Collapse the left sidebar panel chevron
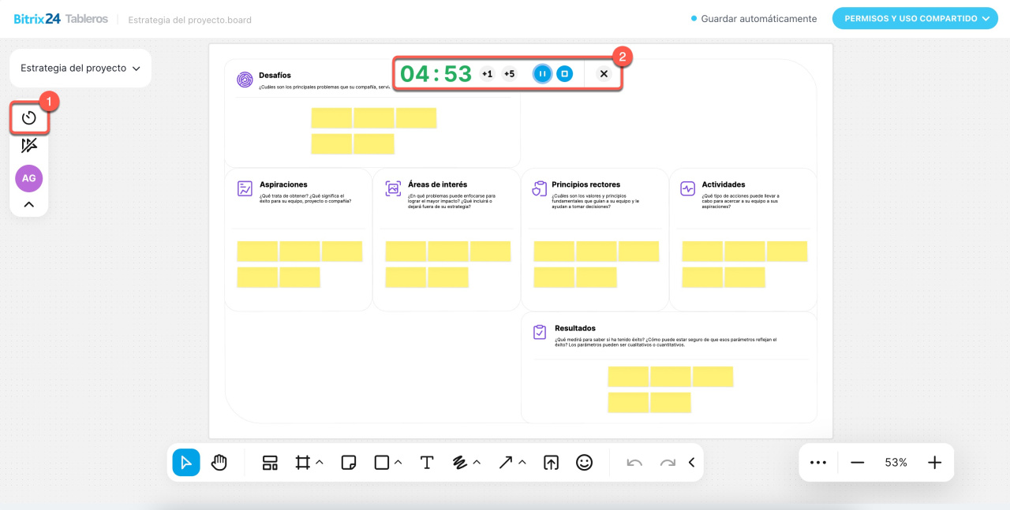The image size is (1010, 510). click(29, 204)
